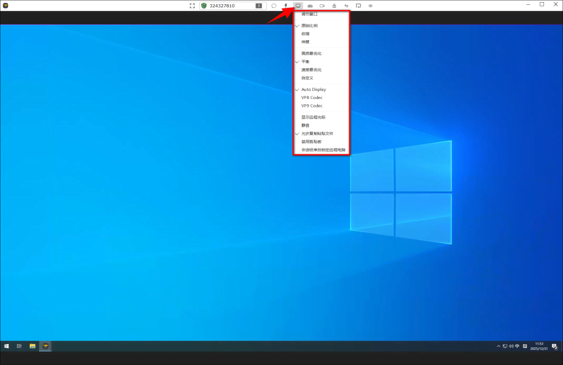Image resolution: width=563 pixels, height=365 pixels.
Task: Open the chat speech-bubble icon
Action: click(x=274, y=6)
